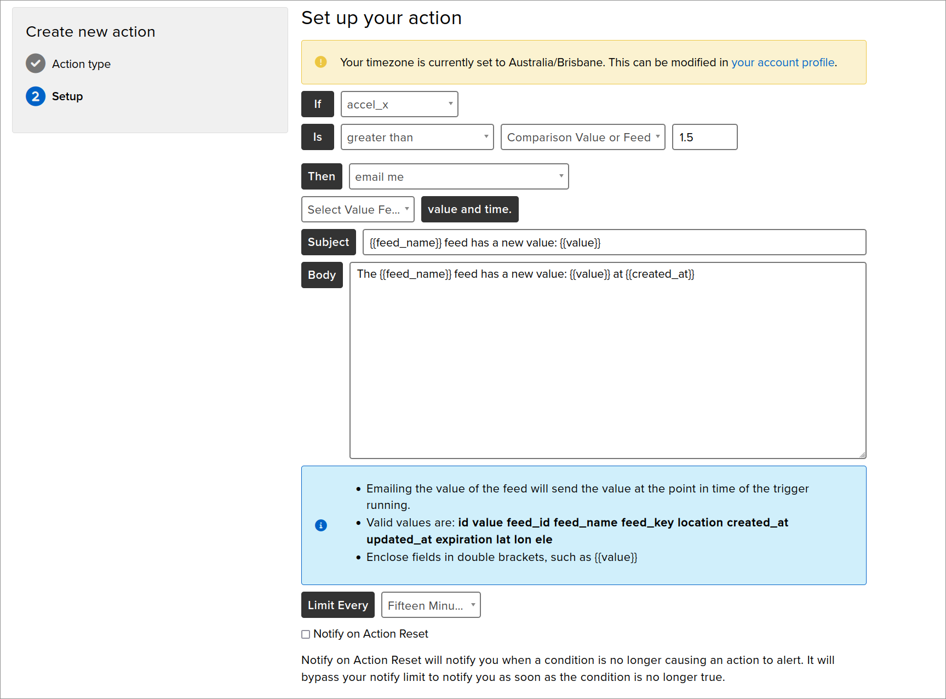The width and height of the screenshot is (946, 699).
Task: Click the 'value and time.' label
Action: click(470, 209)
